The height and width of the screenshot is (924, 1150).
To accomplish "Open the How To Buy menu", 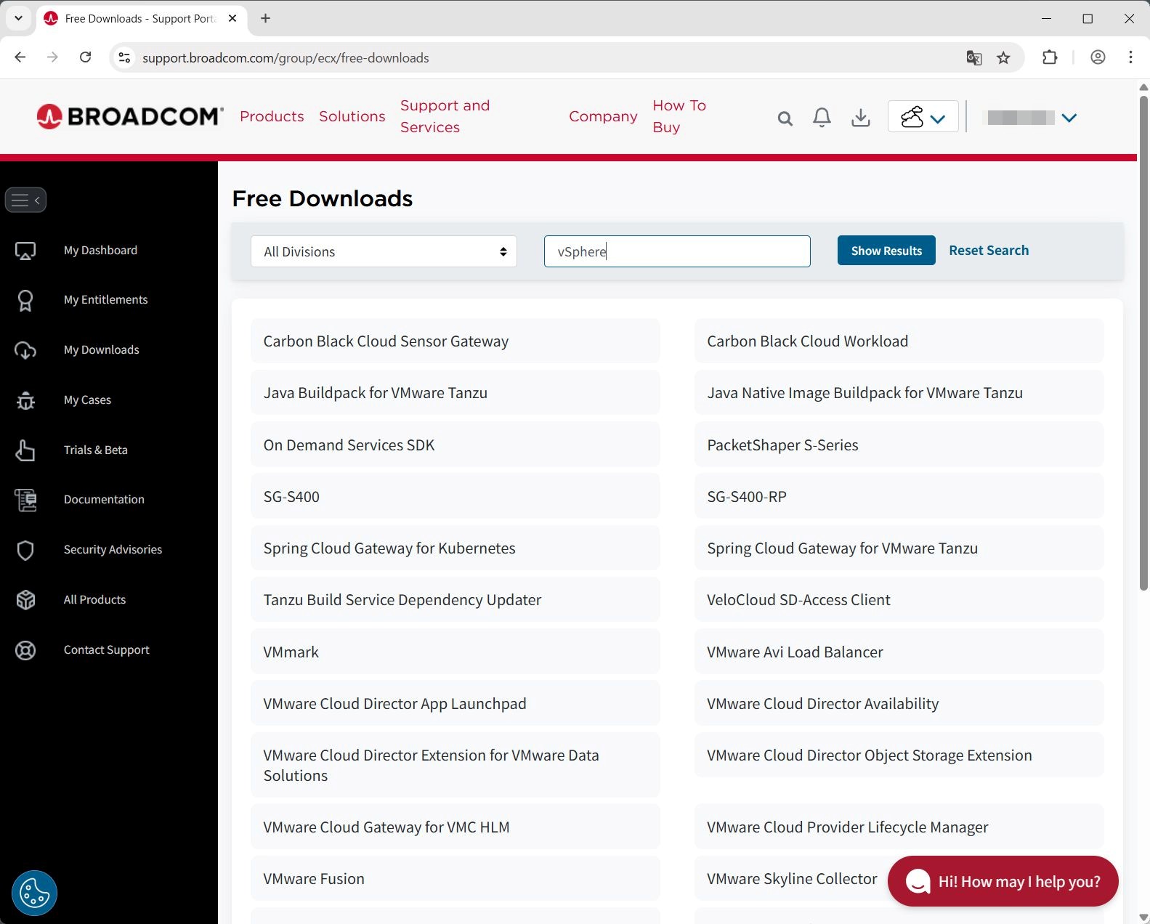I will tap(679, 116).
